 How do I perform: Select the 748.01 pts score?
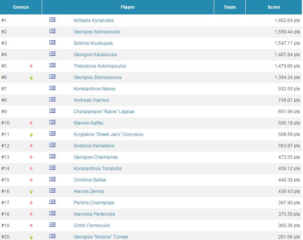click(x=289, y=100)
